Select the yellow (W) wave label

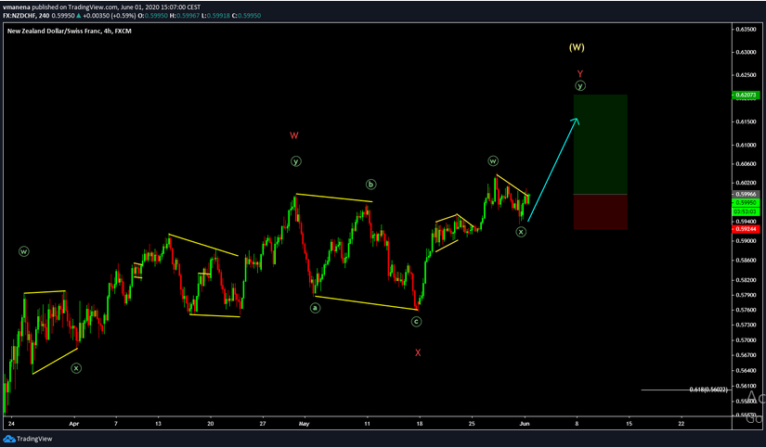pyautogui.click(x=577, y=47)
